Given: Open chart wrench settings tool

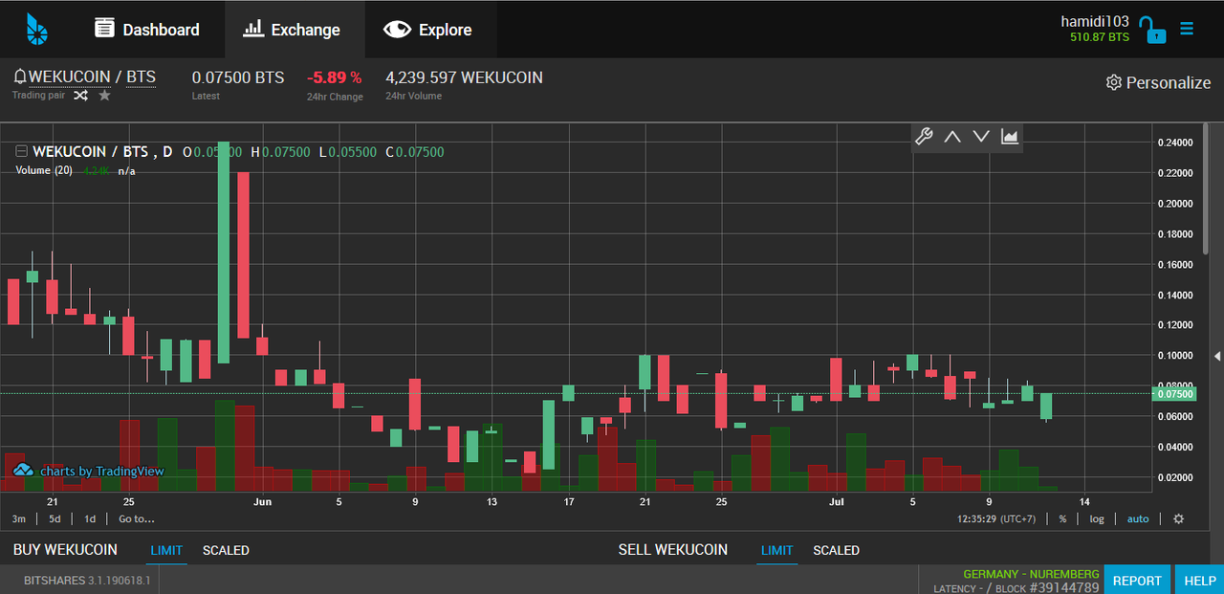Looking at the screenshot, I should tap(924, 137).
